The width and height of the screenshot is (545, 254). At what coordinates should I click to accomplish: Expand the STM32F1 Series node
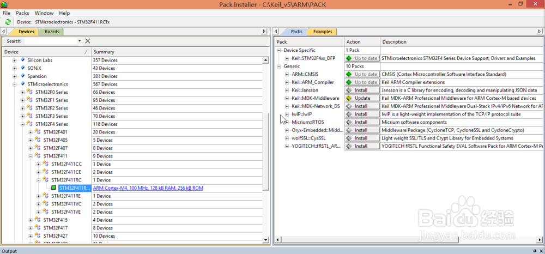tap(22, 100)
